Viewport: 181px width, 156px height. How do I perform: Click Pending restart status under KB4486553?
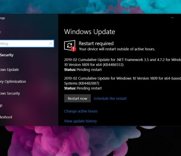(x=89, y=70)
